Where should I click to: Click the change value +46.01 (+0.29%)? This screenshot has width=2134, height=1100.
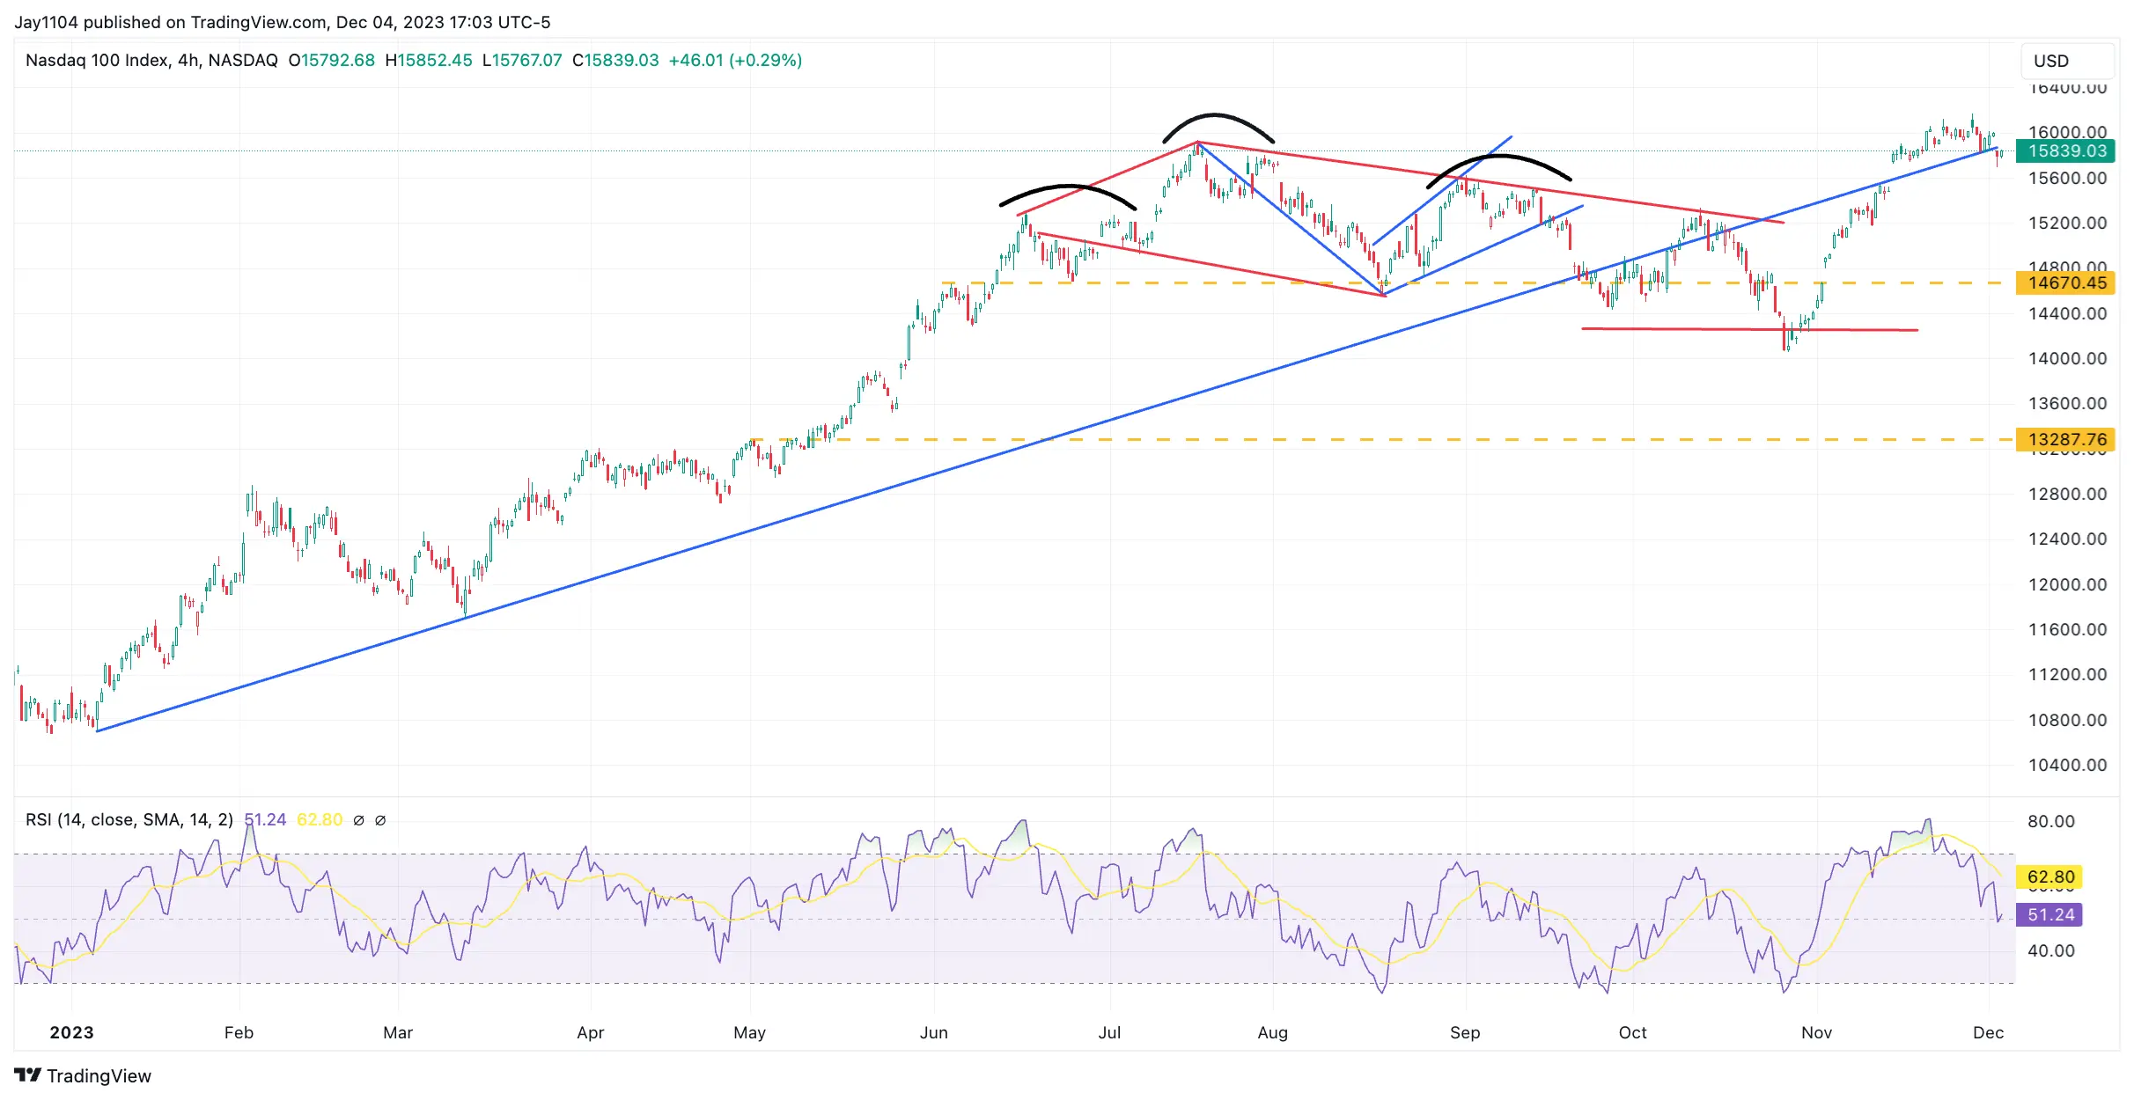735,60
